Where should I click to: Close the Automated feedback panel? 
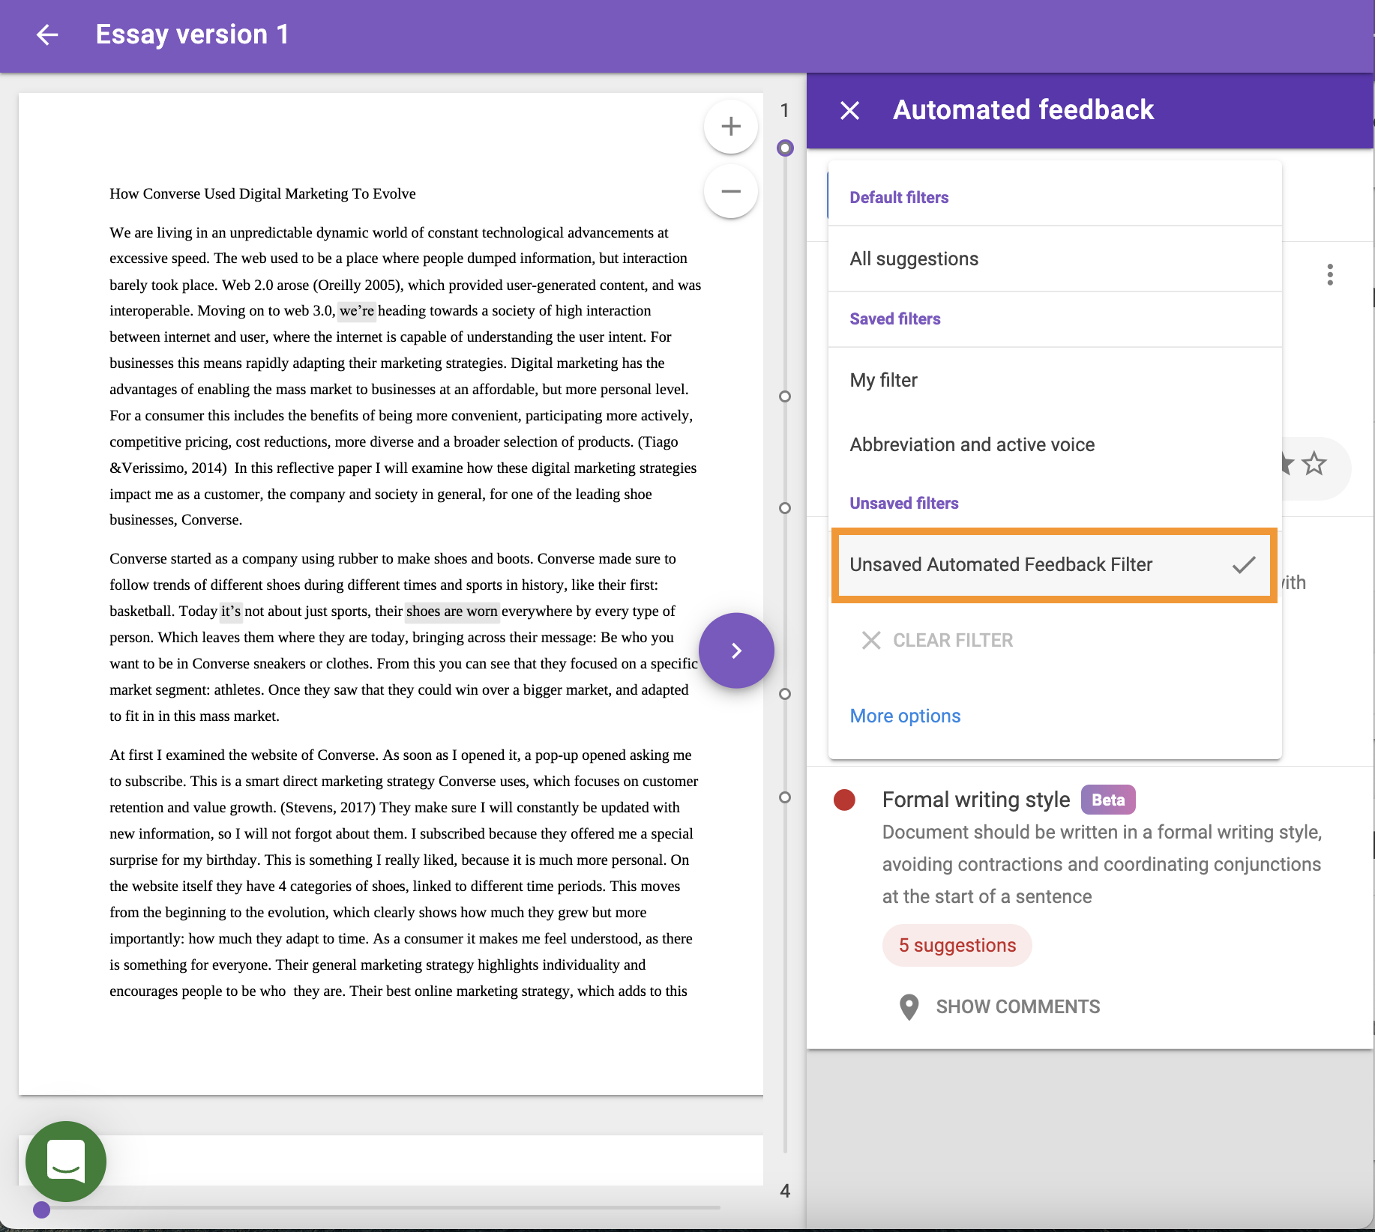(x=849, y=111)
